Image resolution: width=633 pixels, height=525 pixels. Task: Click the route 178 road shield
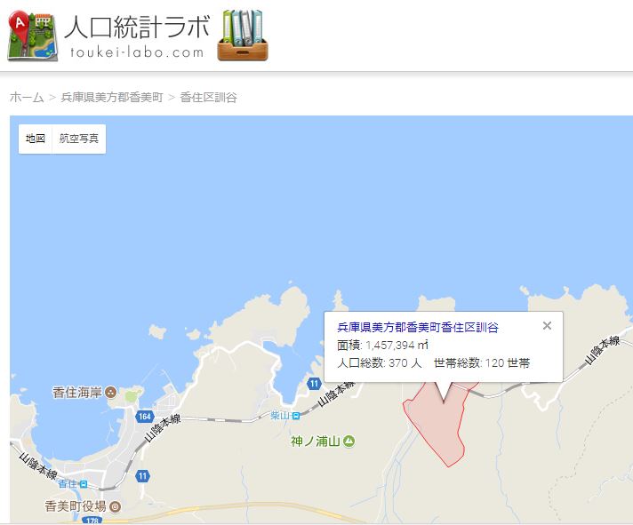click(92, 521)
